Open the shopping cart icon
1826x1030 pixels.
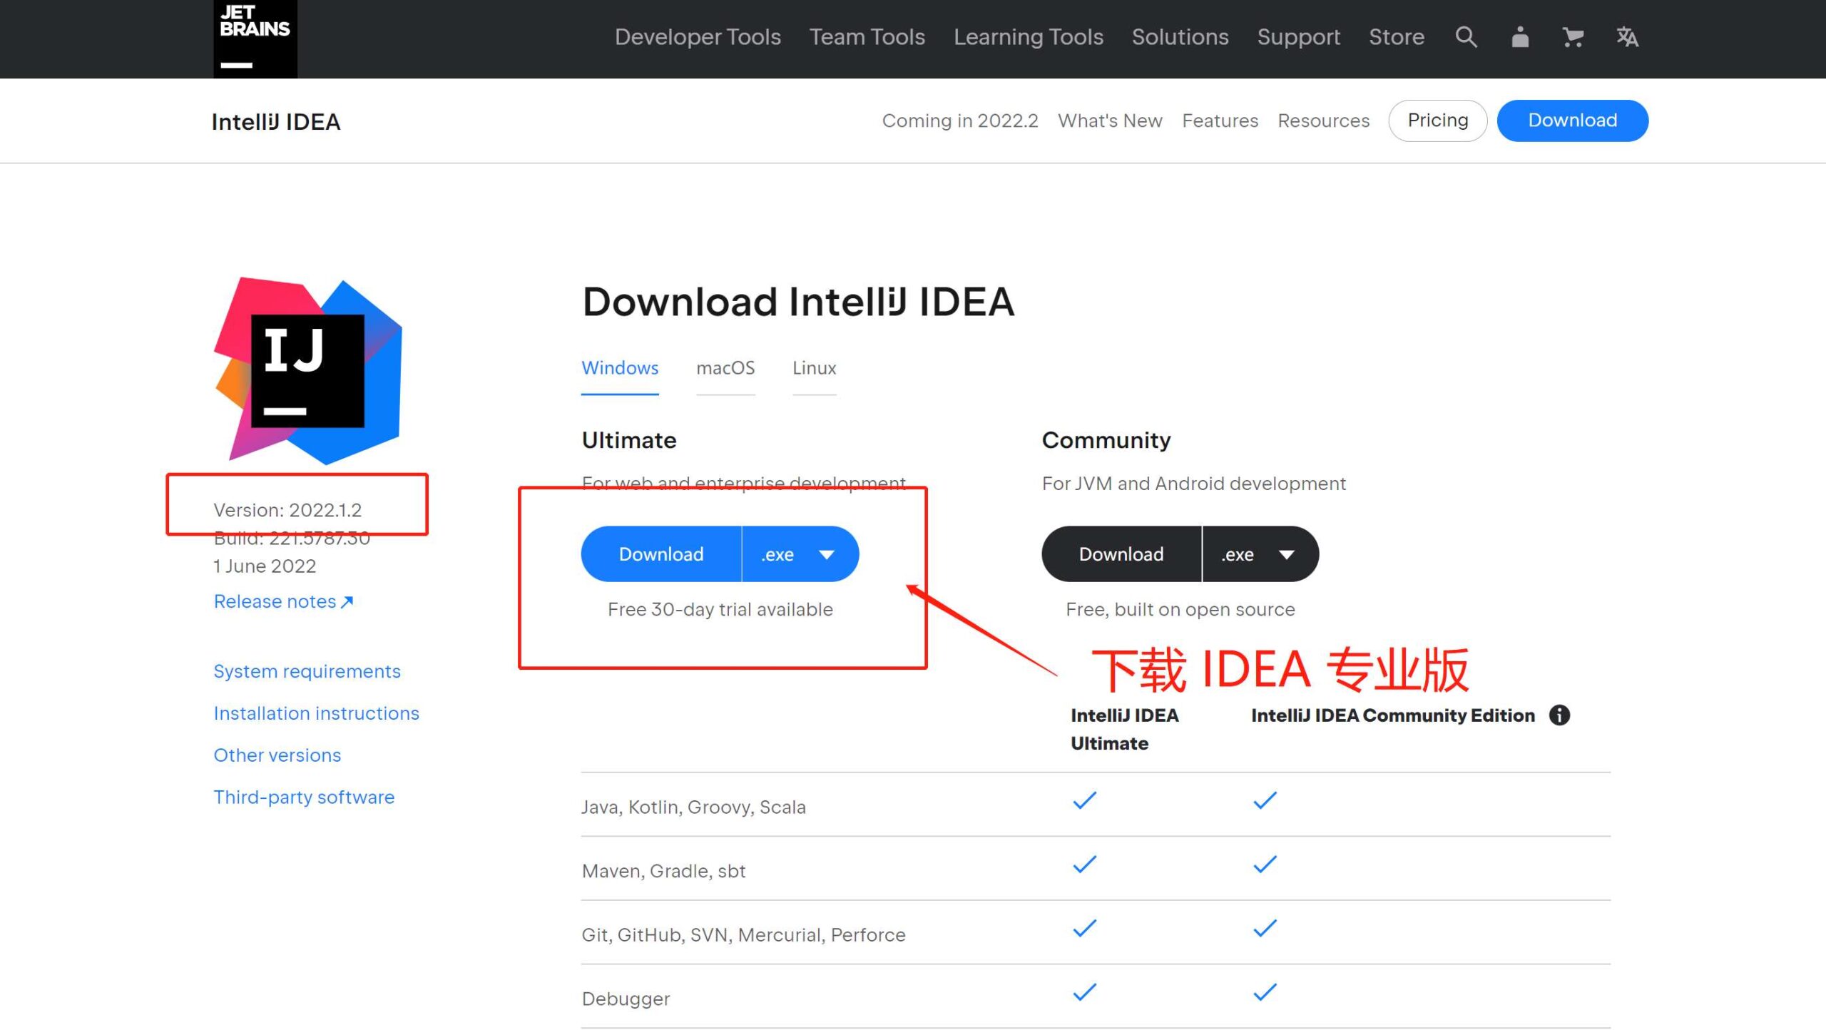1573,37
